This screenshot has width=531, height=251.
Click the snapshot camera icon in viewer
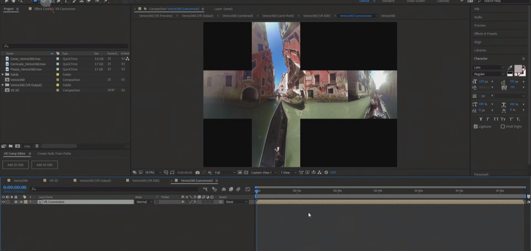(x=197, y=173)
